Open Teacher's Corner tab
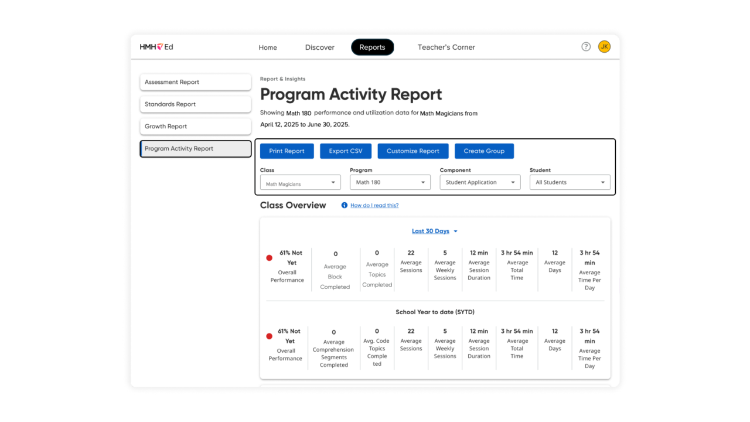 point(446,47)
